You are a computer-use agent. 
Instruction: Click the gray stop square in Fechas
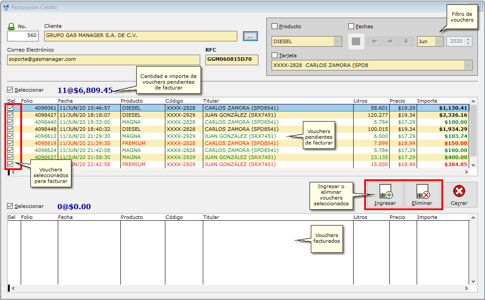click(x=356, y=41)
